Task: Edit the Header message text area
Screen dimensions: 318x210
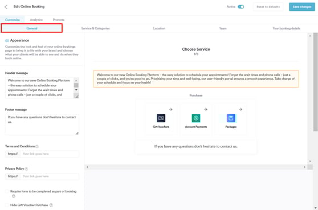Action: pos(40,88)
